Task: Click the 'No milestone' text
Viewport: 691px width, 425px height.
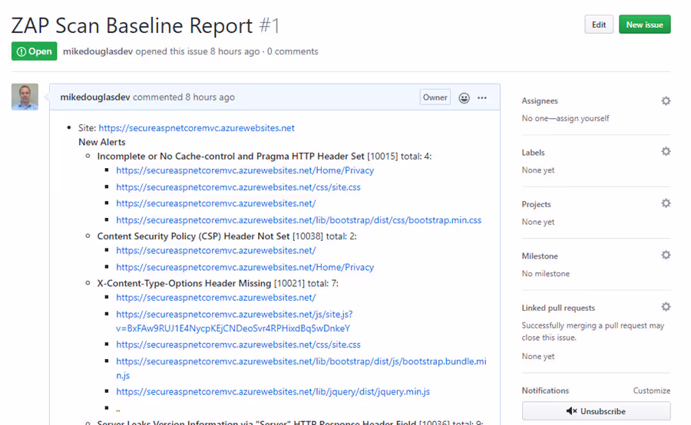Action: (x=546, y=274)
